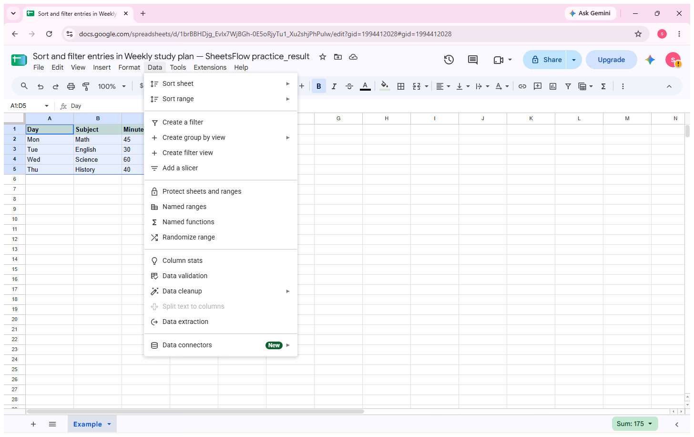Click the insert comment icon
The image size is (694, 437).
click(x=538, y=86)
